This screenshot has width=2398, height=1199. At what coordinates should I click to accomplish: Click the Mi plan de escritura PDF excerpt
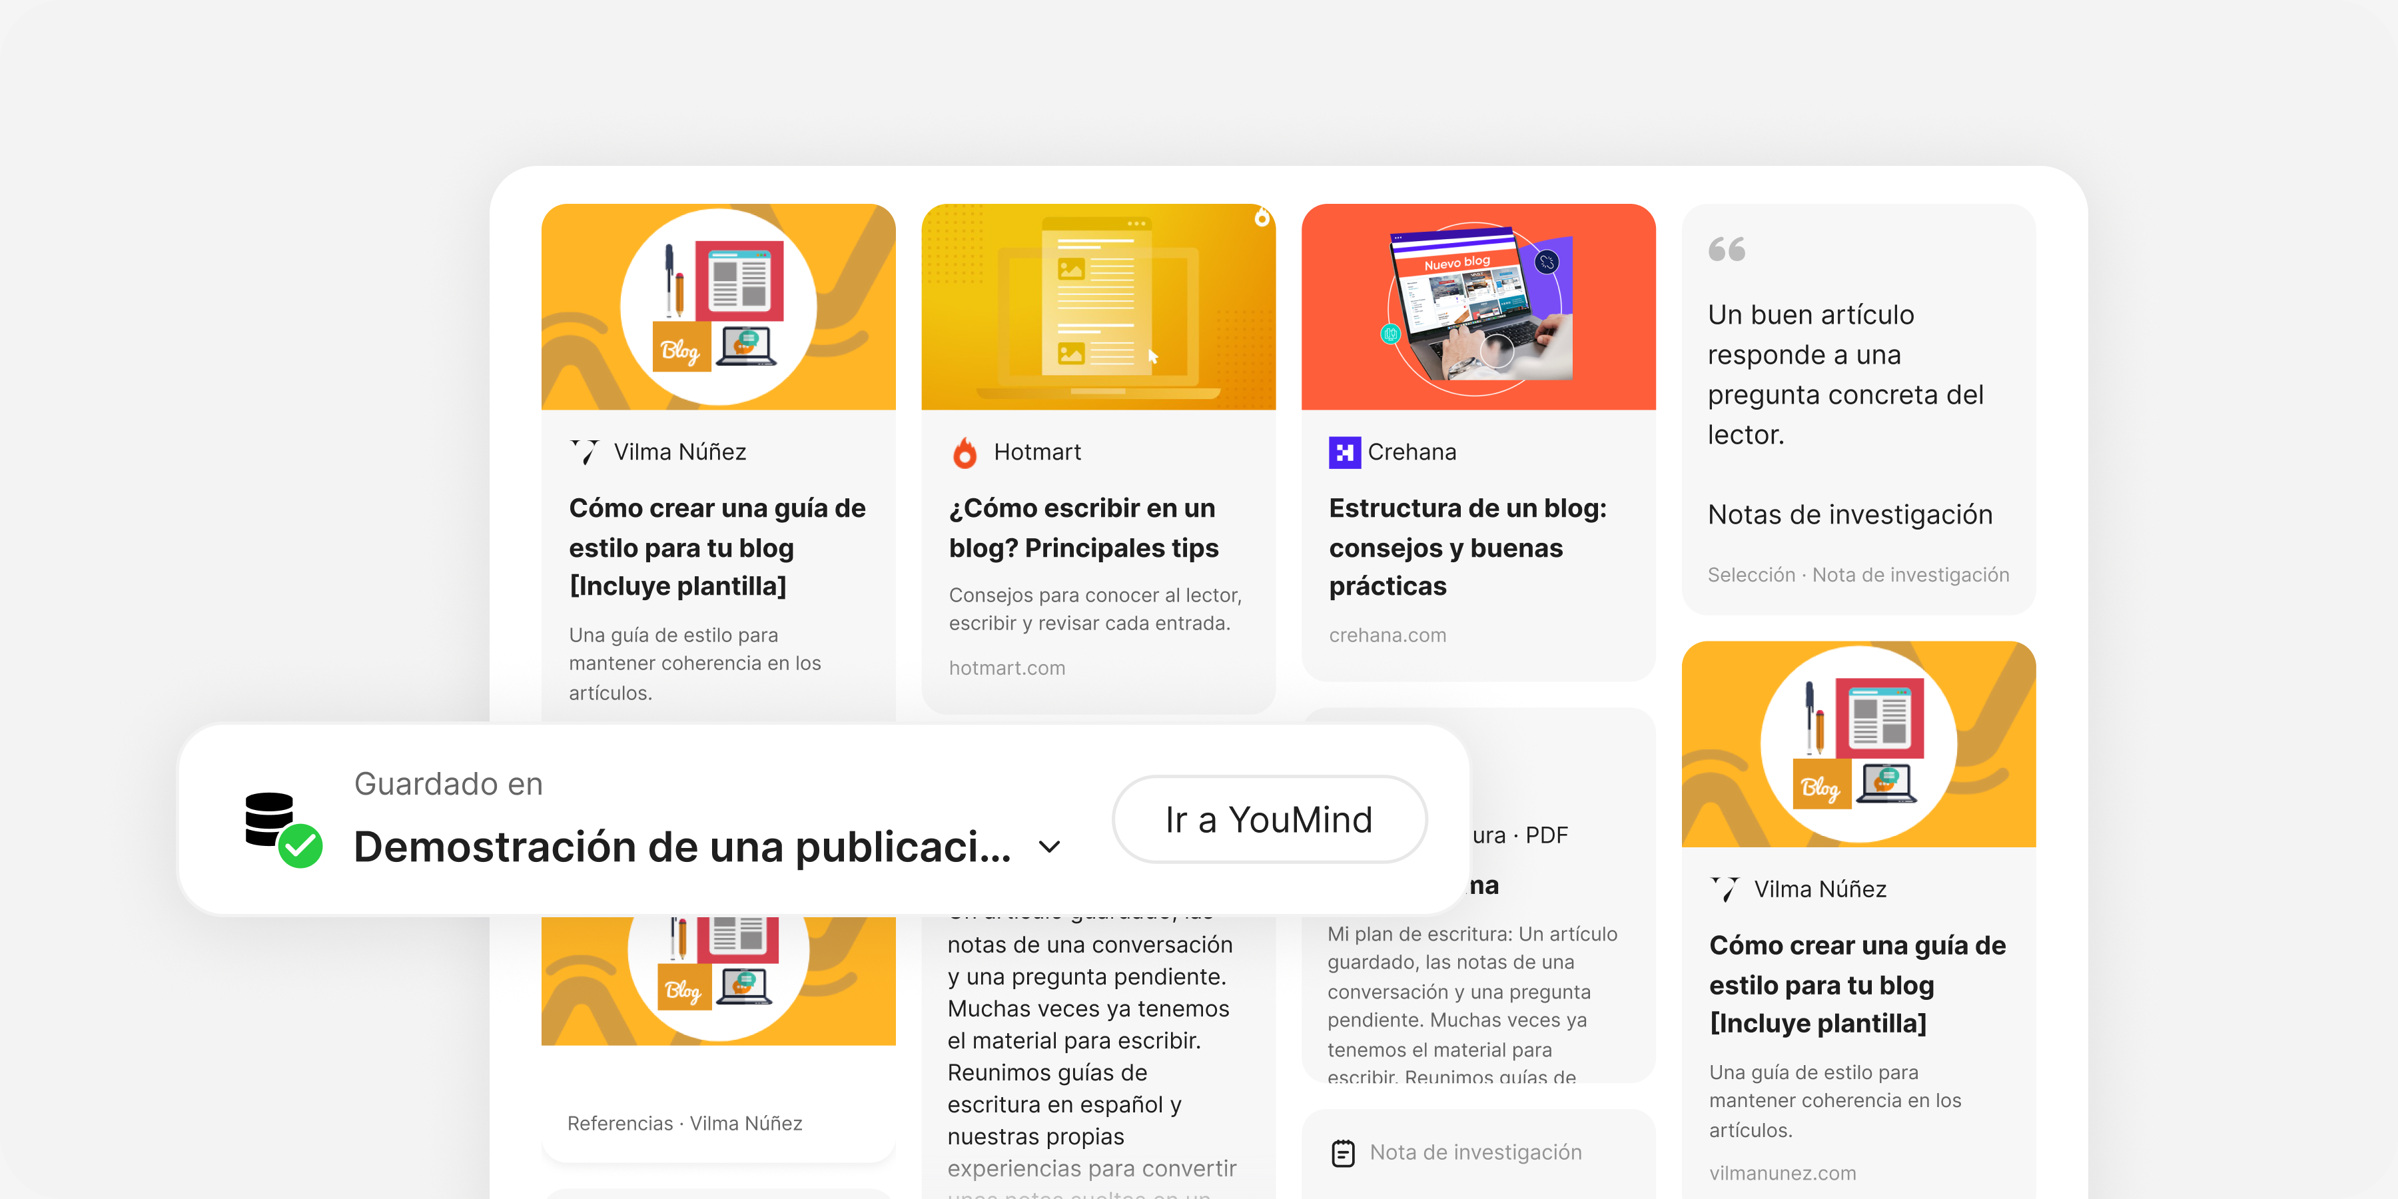[x=1471, y=1005]
